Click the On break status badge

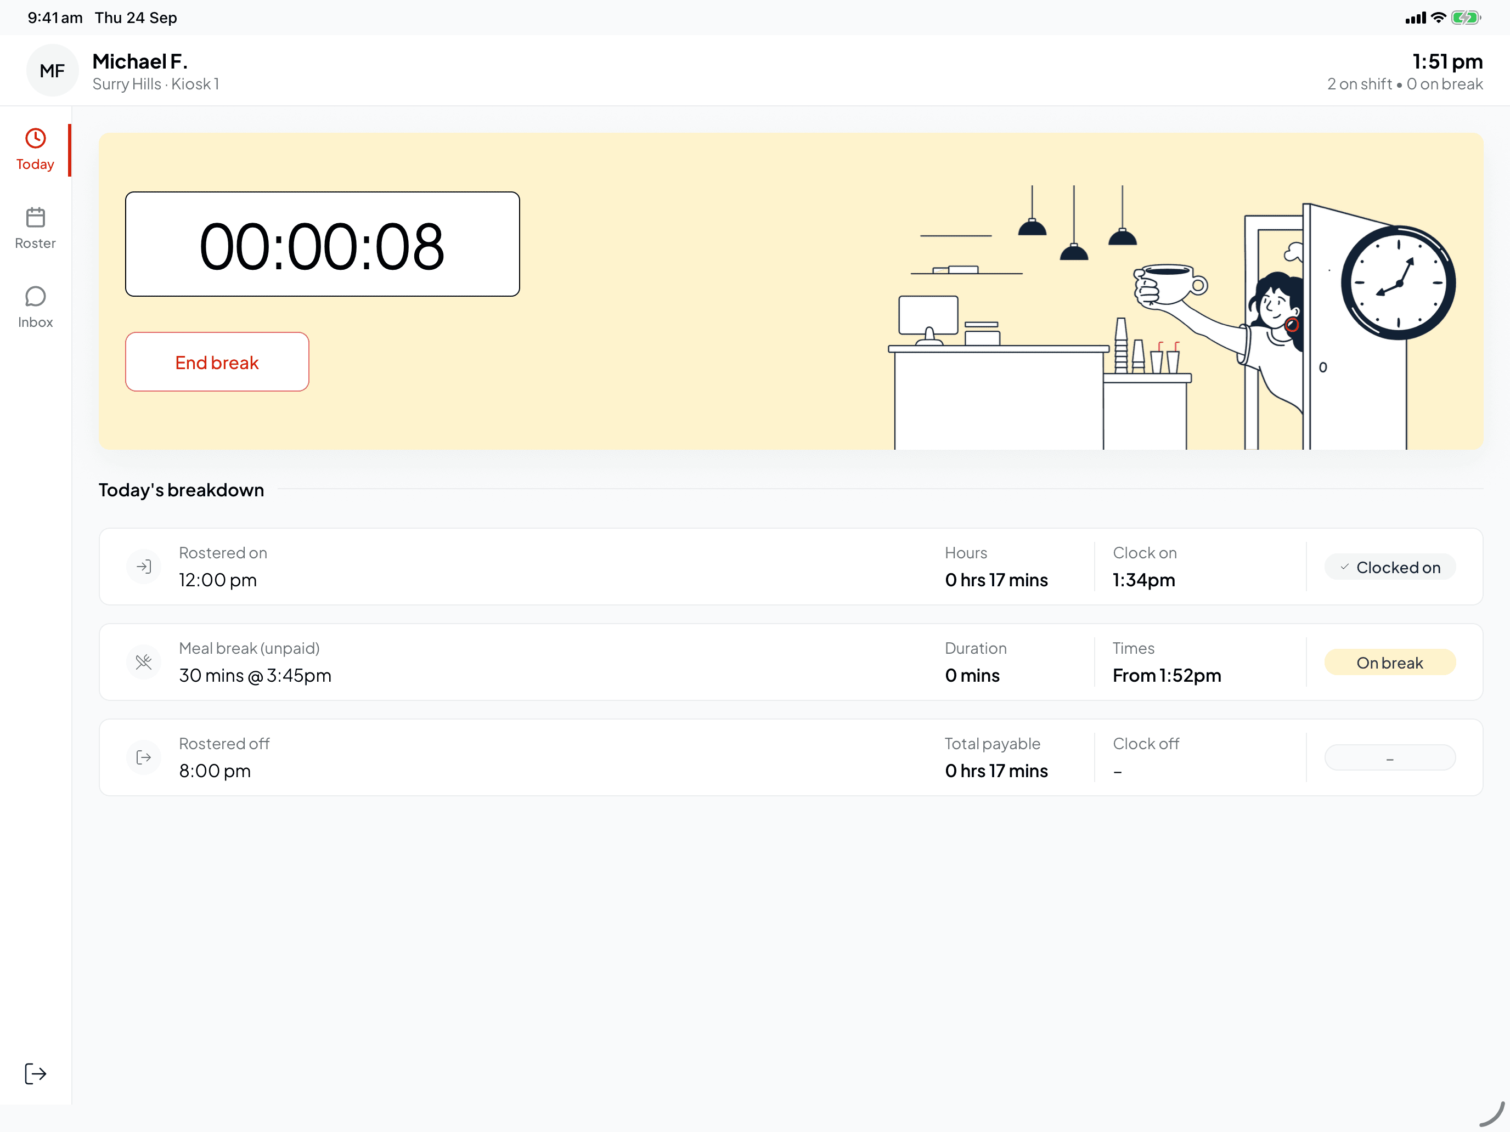pos(1390,663)
